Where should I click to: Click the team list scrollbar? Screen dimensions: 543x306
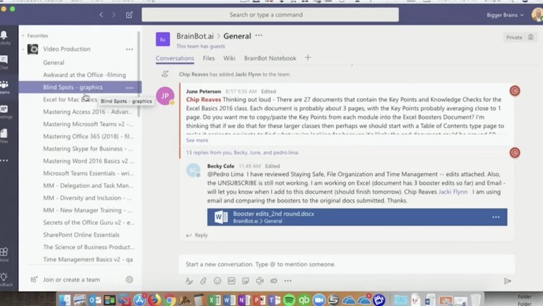139,74
